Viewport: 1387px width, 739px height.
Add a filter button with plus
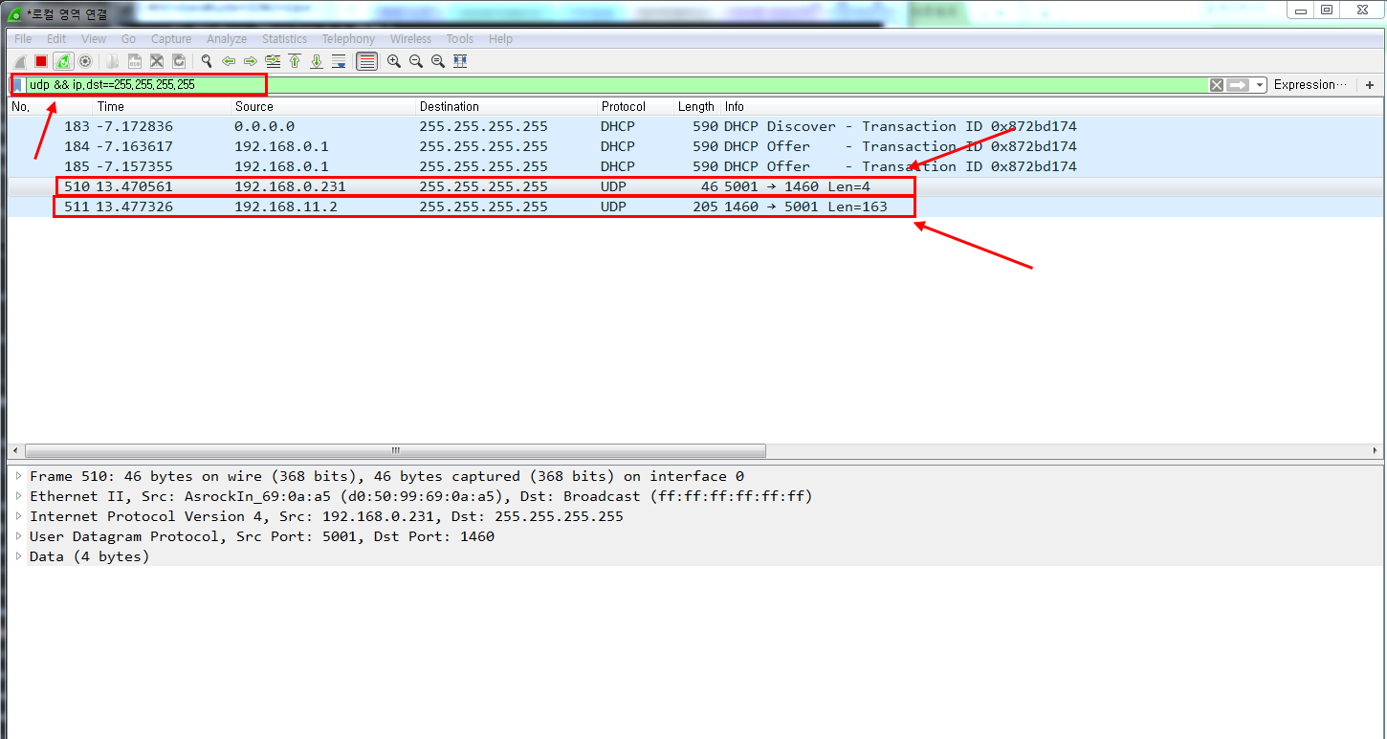click(x=1370, y=85)
